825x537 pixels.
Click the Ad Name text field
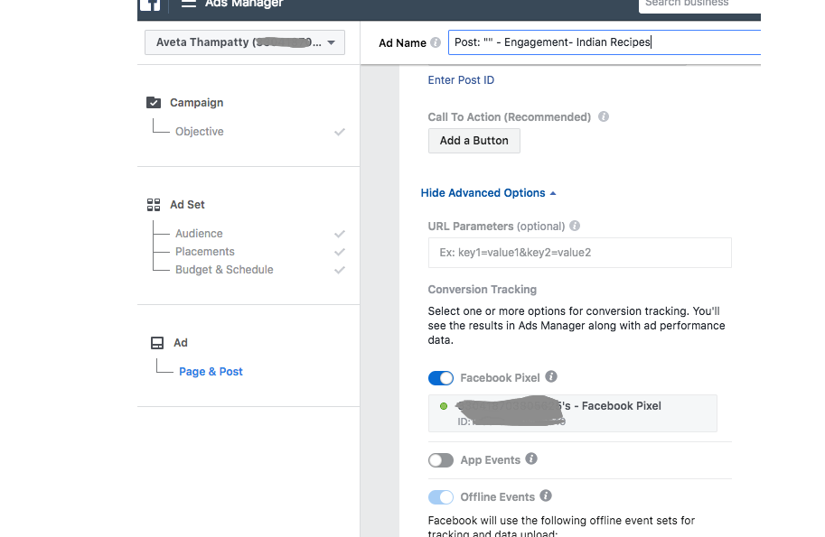click(604, 42)
